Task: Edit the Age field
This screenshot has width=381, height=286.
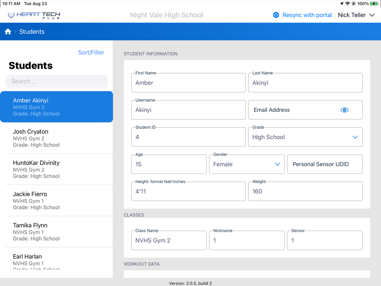Action: [x=169, y=164]
